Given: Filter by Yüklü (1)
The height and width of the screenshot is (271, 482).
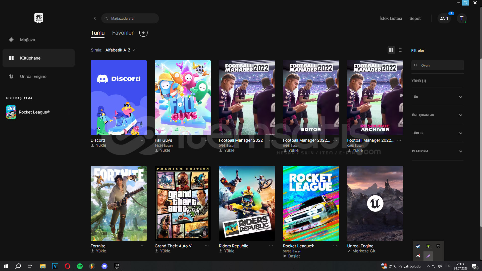Looking at the screenshot, I should [x=419, y=81].
